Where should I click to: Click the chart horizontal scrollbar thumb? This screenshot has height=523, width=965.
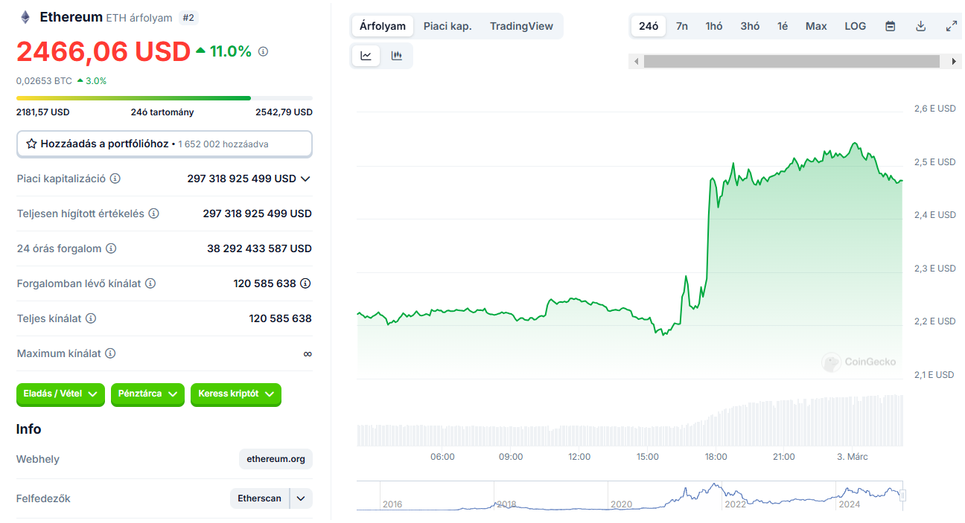(x=792, y=61)
